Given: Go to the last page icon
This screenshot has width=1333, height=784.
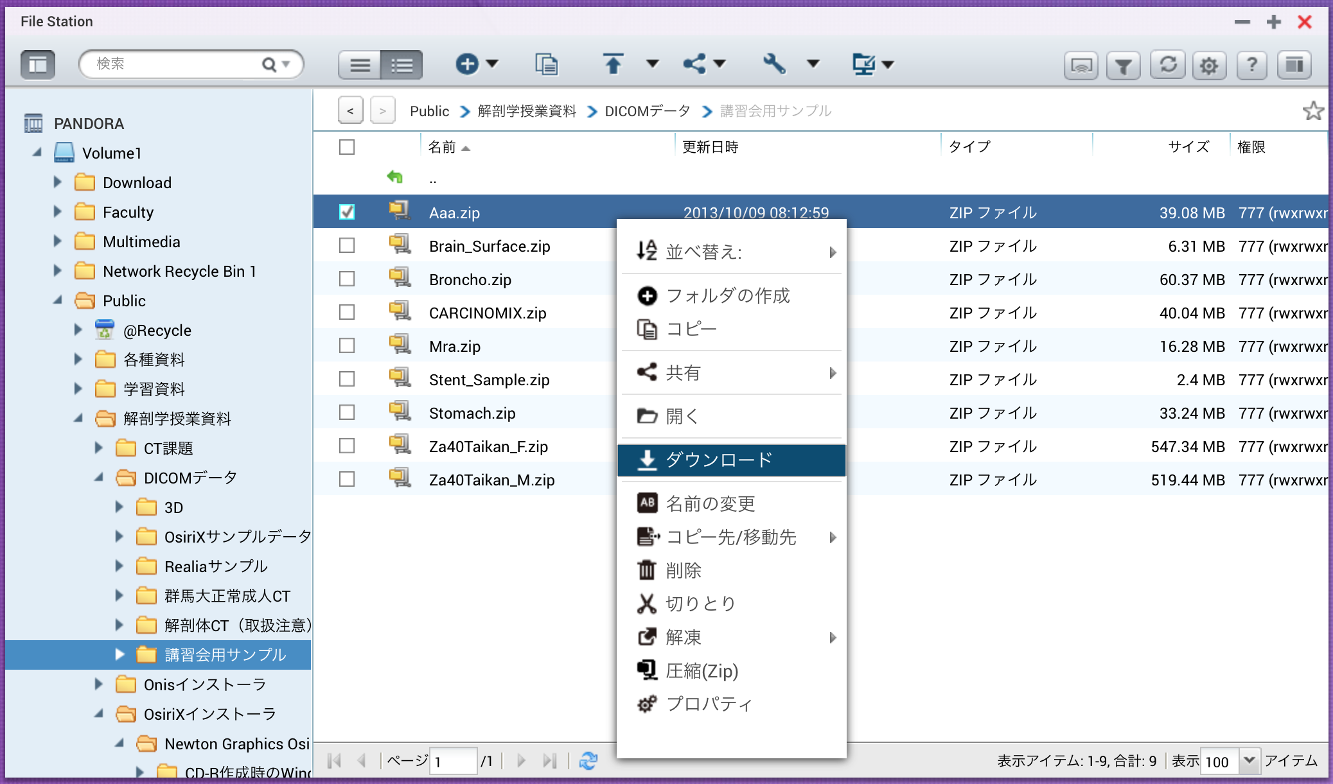Looking at the screenshot, I should tap(549, 761).
